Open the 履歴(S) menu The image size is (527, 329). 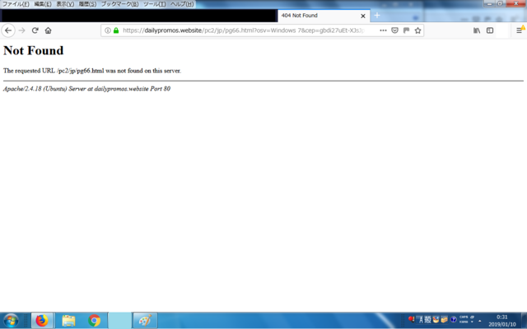pos(88,4)
